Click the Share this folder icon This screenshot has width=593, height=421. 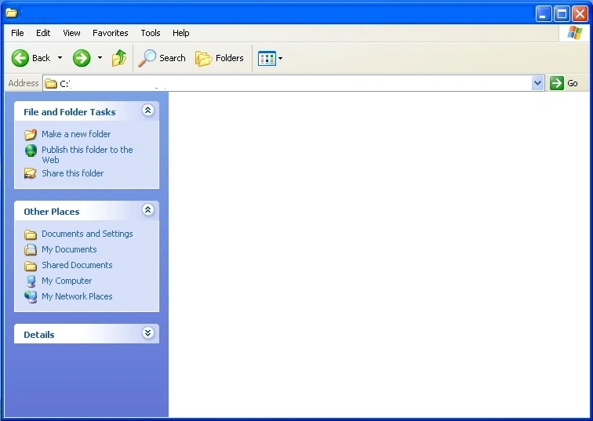pos(31,173)
